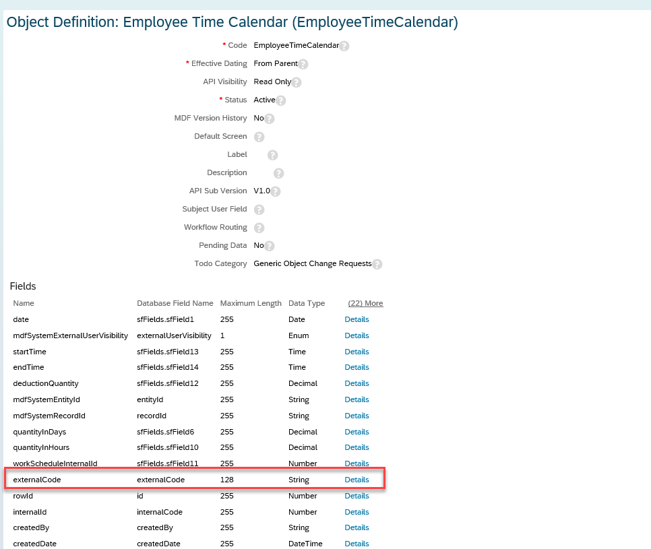
Task: Show help for API Sub Version
Action: (x=275, y=191)
